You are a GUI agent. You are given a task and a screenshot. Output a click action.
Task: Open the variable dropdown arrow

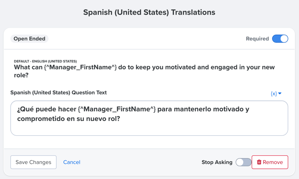click(280, 93)
